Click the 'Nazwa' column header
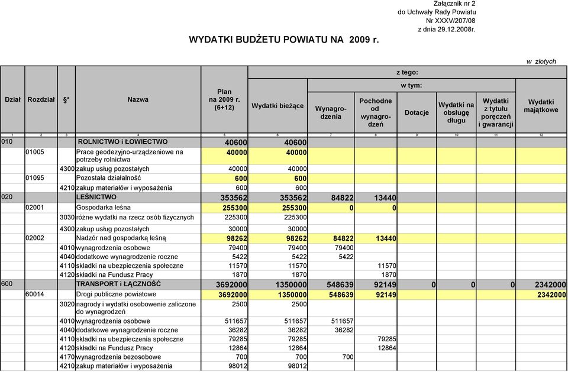Viewport: 568px width, 372px height. pyautogui.click(x=138, y=99)
